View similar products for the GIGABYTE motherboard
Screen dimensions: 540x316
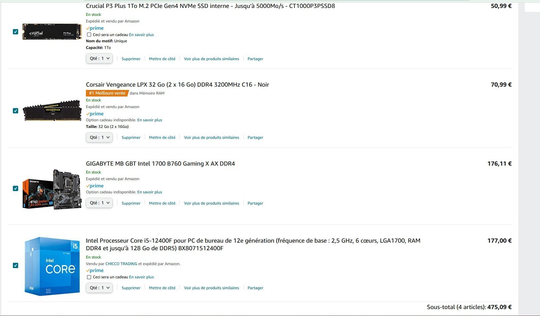[x=212, y=203]
